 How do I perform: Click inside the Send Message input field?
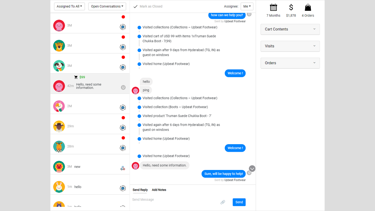tap(164, 199)
